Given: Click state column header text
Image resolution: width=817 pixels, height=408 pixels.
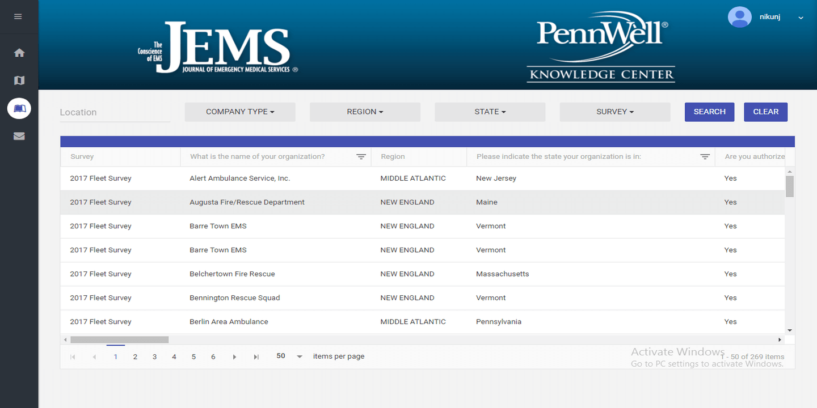Looking at the screenshot, I should 559,156.
